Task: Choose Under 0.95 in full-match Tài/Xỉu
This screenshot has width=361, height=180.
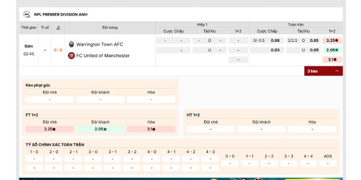Action: 314,50
